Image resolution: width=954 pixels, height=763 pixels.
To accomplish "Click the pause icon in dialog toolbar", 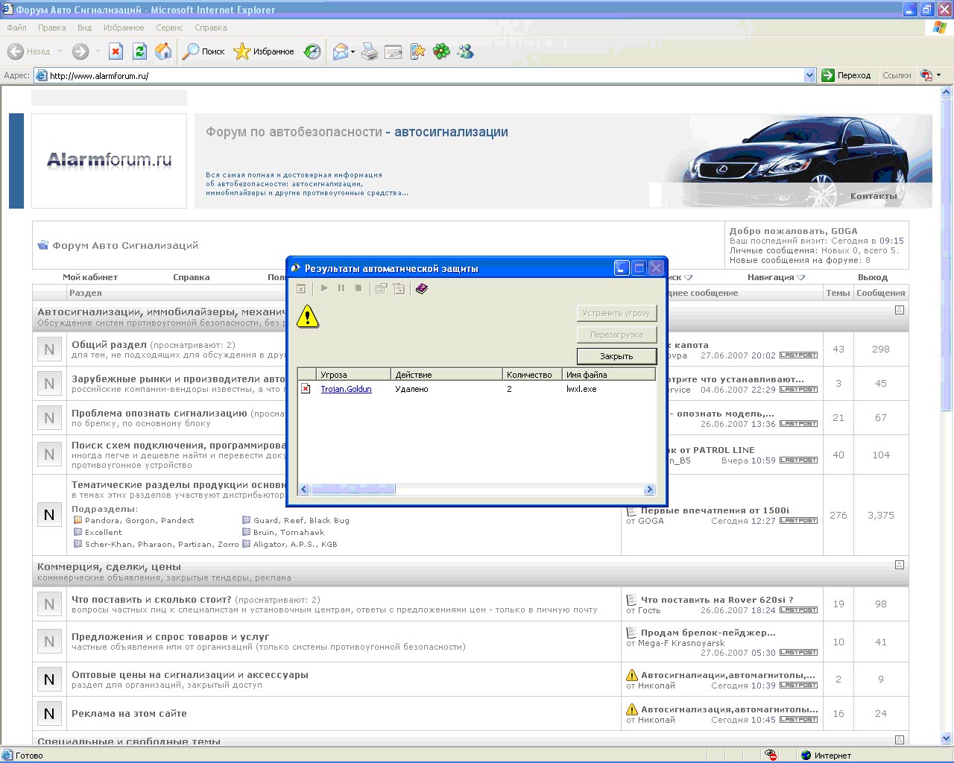I will point(341,288).
